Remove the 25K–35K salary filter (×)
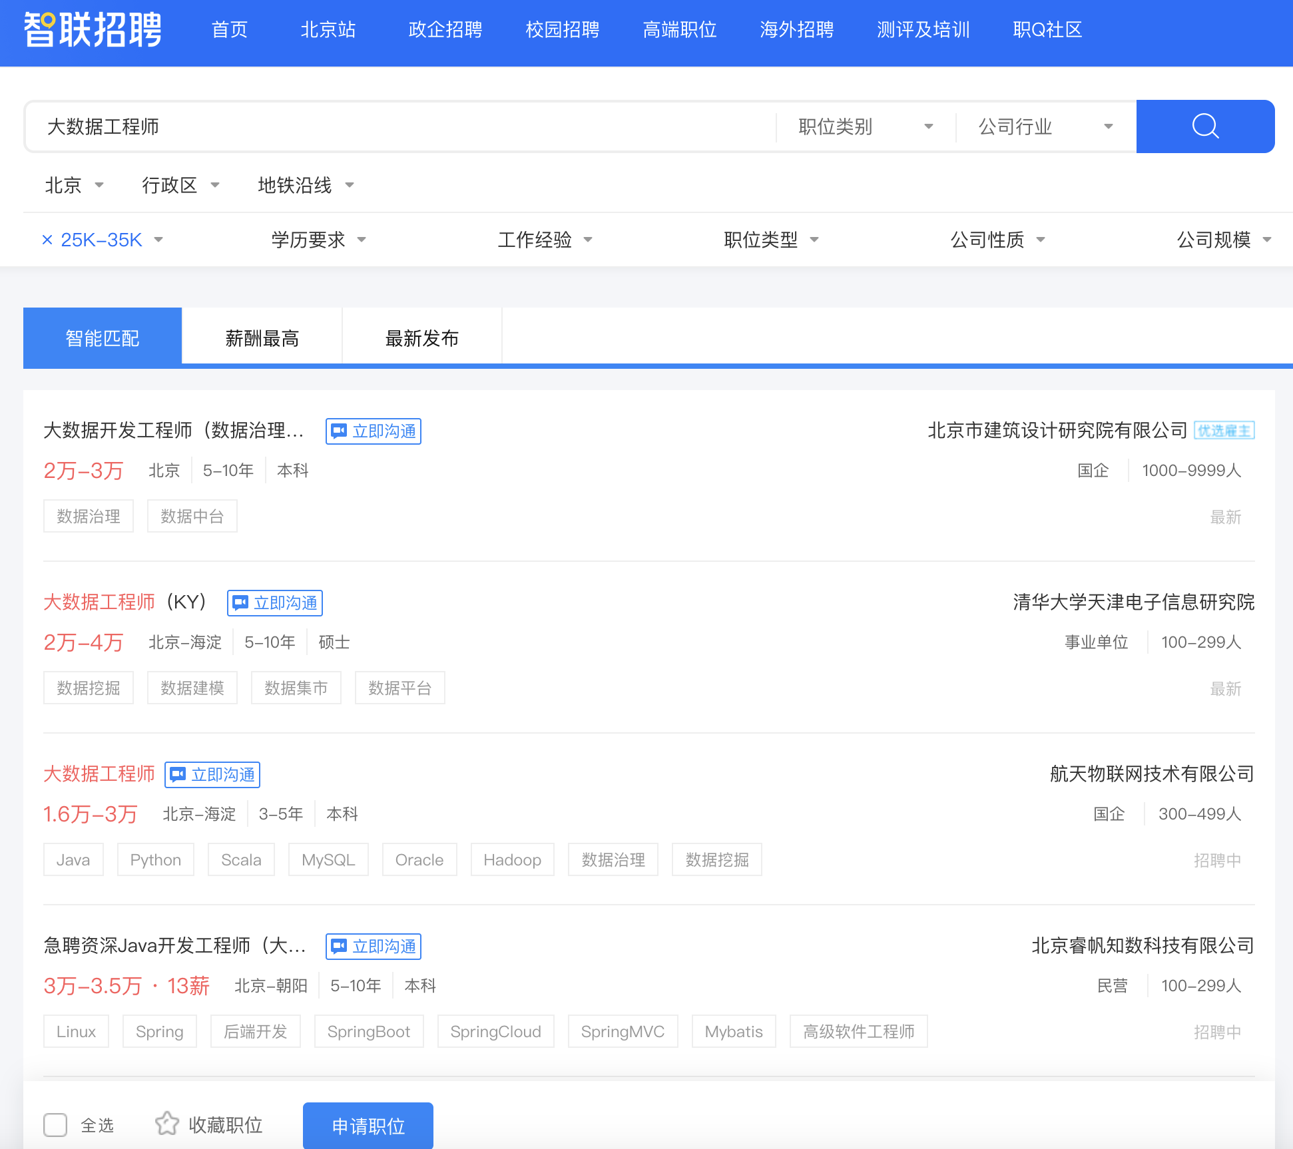1293x1149 pixels. pyautogui.click(x=47, y=240)
